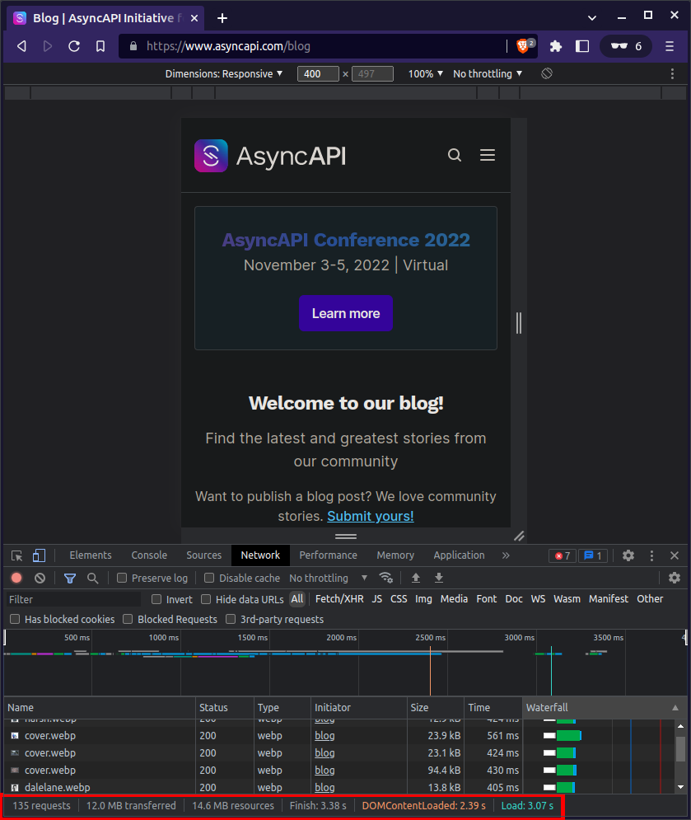Viewport: 691px width, 820px height.
Task: Switch to the Memory tab
Action: click(x=395, y=555)
